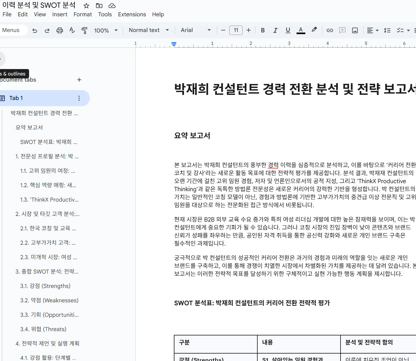Insert a link into the document
Viewport: 416px width, 361px height.
pyautogui.click(x=330, y=30)
